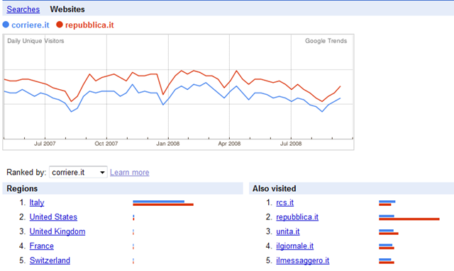Click the Also visited section header

point(275,189)
